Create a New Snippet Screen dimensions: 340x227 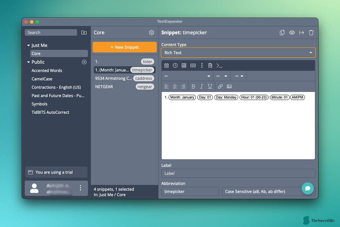coord(124,47)
